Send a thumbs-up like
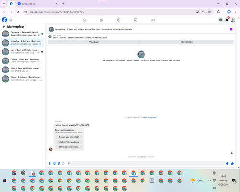This screenshot has width=240, height=192. [232, 163]
